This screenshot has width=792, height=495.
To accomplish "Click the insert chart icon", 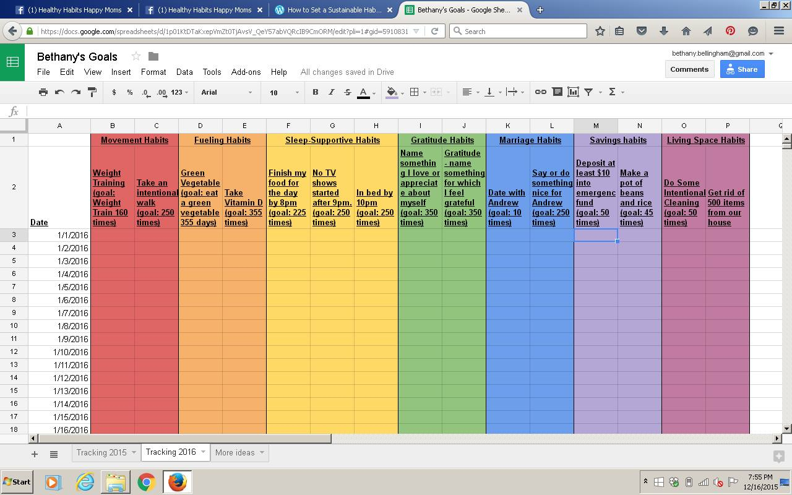I will pos(573,92).
